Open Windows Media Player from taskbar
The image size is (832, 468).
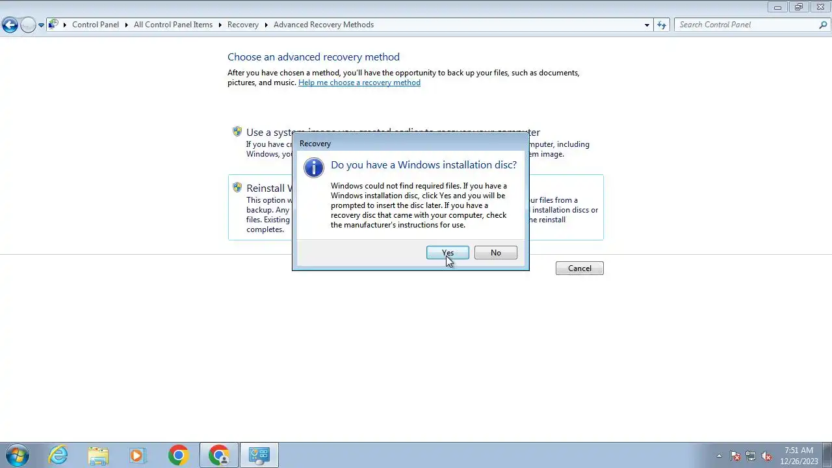137,455
